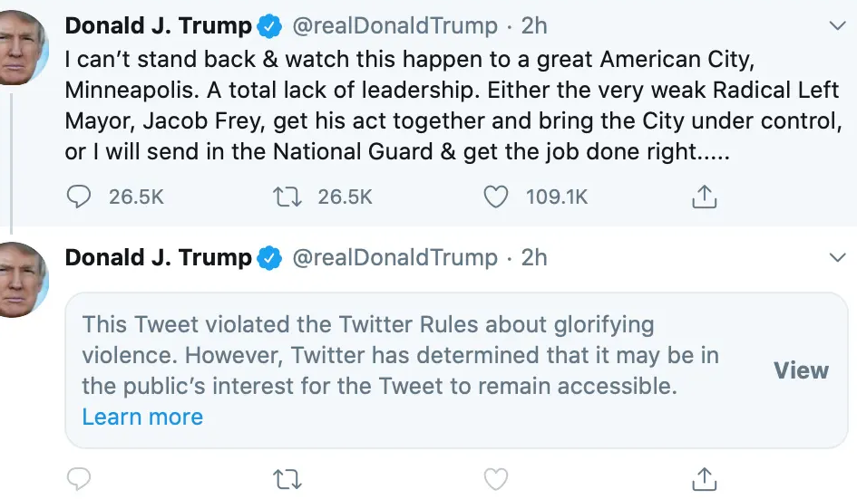This screenshot has height=499, width=857.
Task: Like the second hidden tweet
Action: [495, 478]
